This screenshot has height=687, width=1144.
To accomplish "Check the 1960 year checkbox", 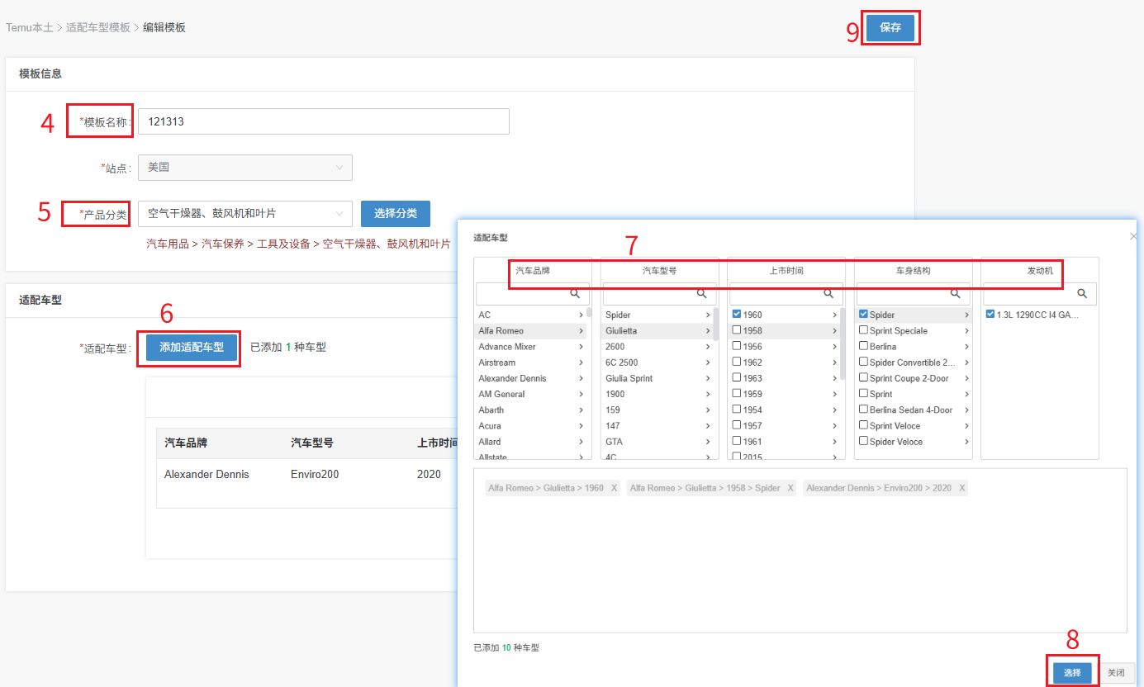I will point(737,315).
